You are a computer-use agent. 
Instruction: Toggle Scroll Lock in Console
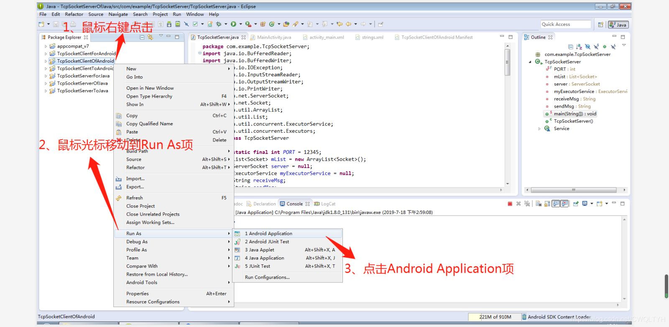point(547,204)
